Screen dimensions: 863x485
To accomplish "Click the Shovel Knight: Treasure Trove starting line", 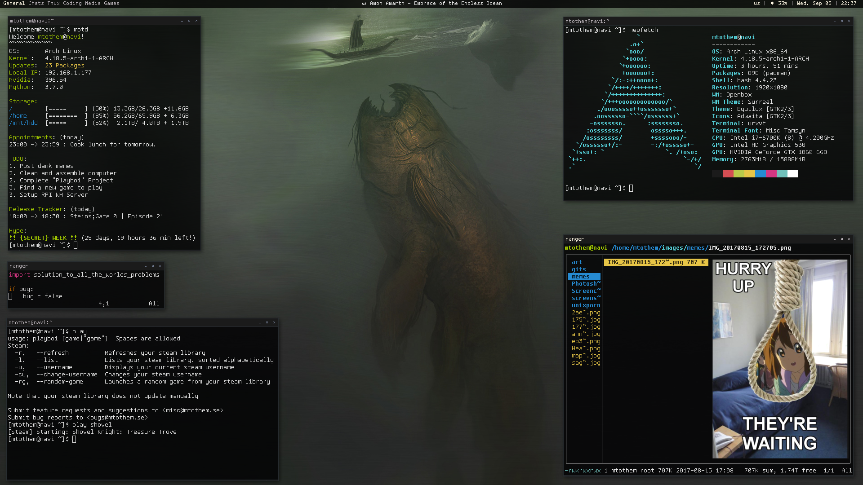I will 92,432.
